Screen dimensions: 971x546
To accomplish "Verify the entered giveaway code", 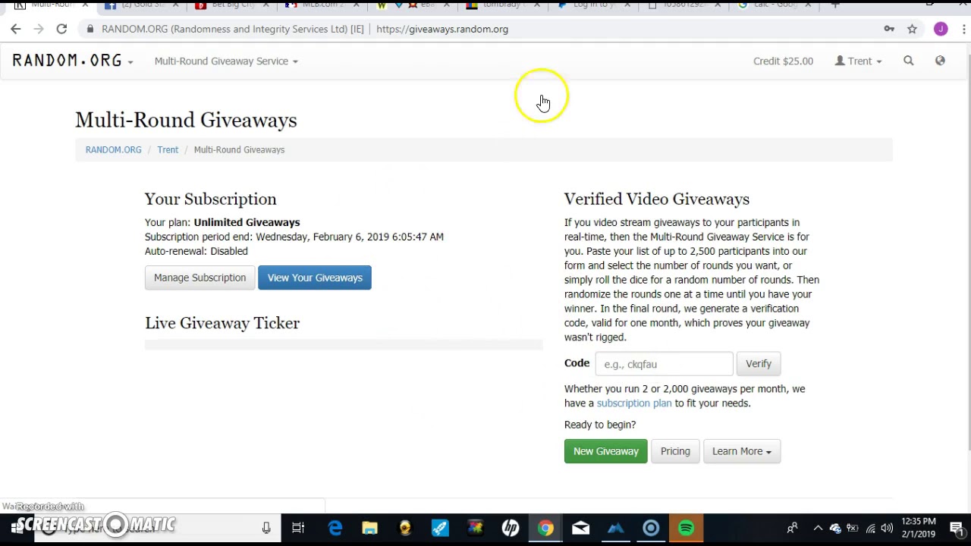I will click(x=759, y=364).
